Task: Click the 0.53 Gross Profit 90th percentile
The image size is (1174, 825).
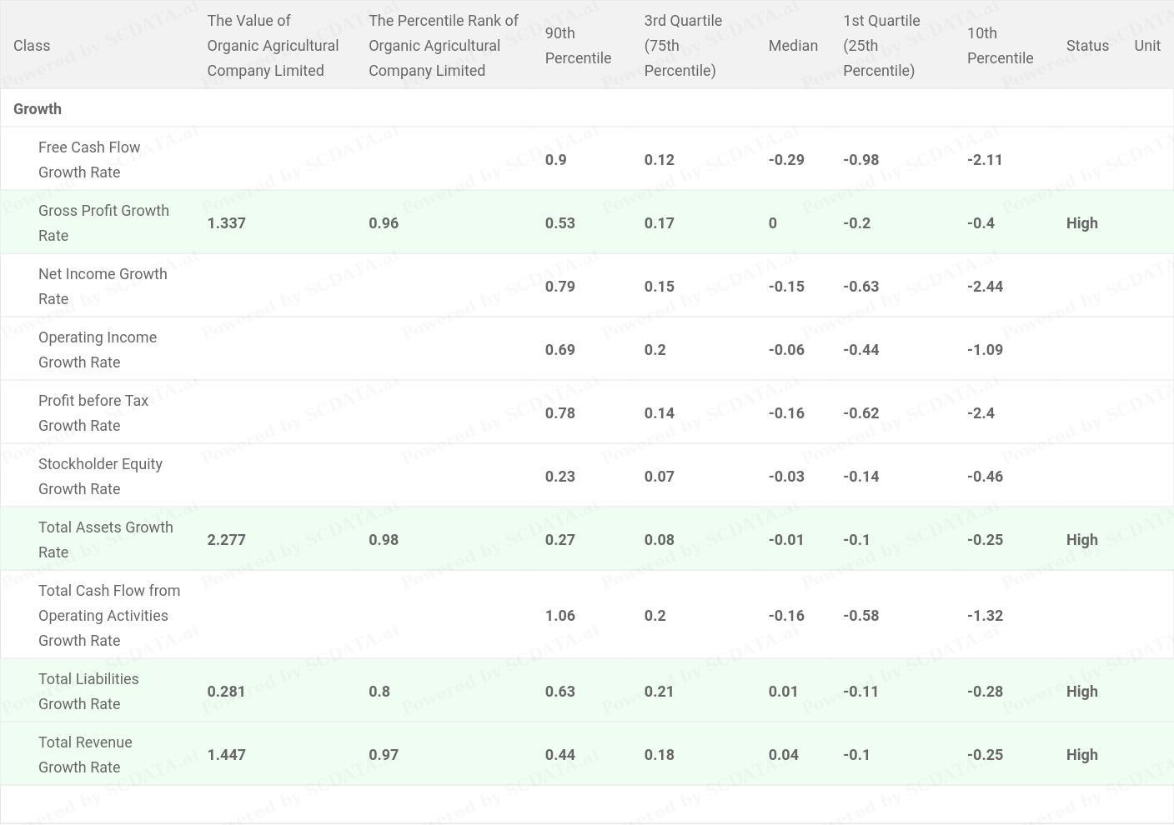Action: click(559, 223)
